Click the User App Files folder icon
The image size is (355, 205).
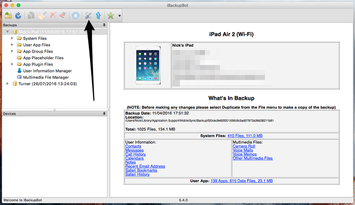pyautogui.click(x=19, y=45)
